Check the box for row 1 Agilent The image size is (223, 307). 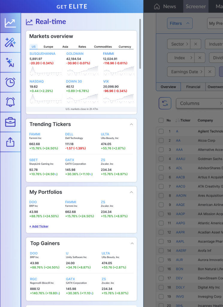(x=161, y=131)
